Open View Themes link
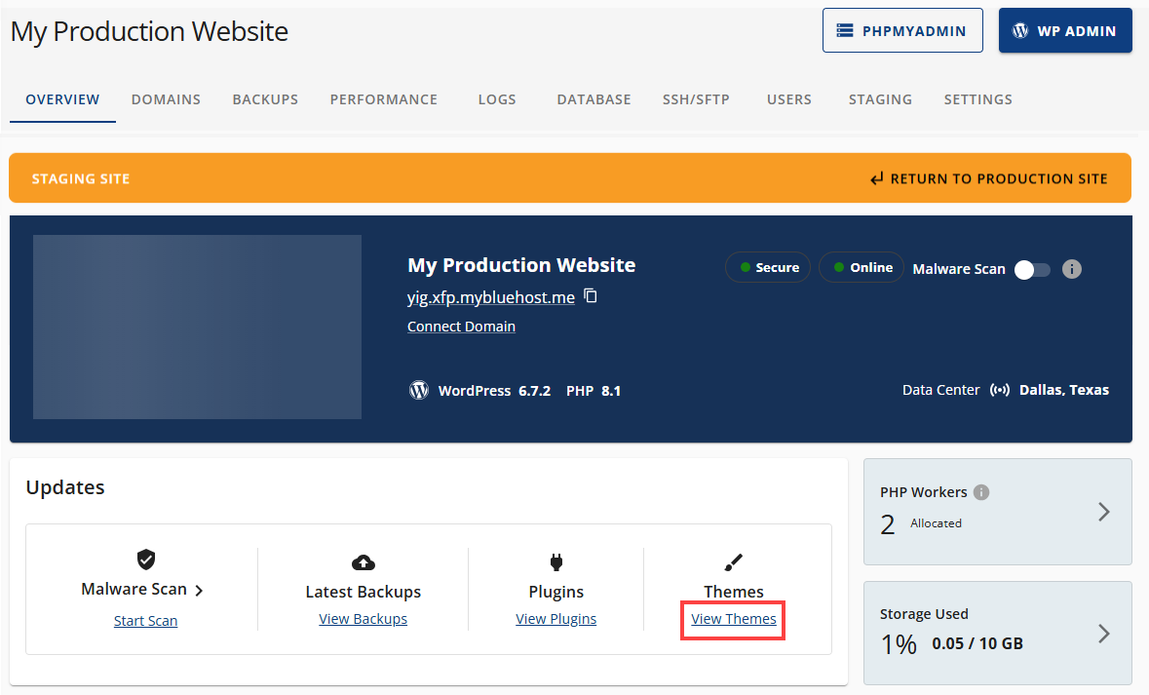The height and width of the screenshot is (695, 1149). pos(732,619)
